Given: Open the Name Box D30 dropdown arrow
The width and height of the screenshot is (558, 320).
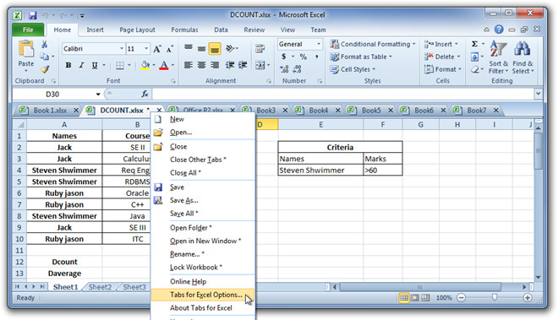Looking at the screenshot, I should coord(98,95).
